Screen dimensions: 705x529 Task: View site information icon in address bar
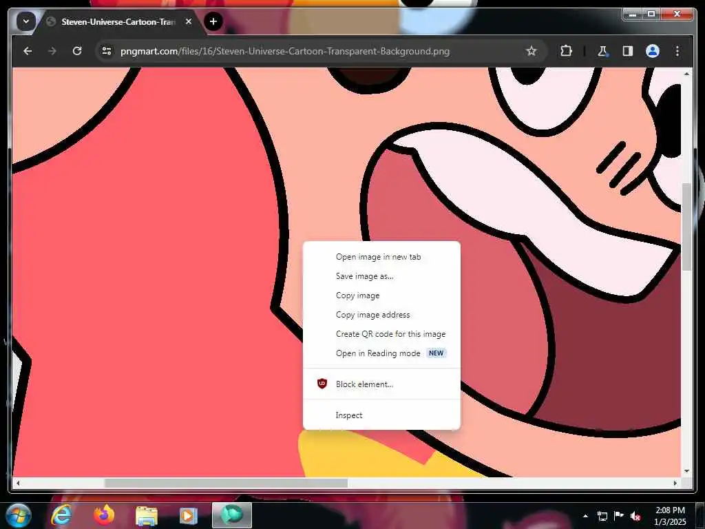(x=107, y=51)
